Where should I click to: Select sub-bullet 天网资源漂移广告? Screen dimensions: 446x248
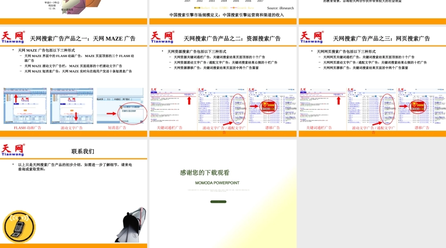tap(216, 68)
